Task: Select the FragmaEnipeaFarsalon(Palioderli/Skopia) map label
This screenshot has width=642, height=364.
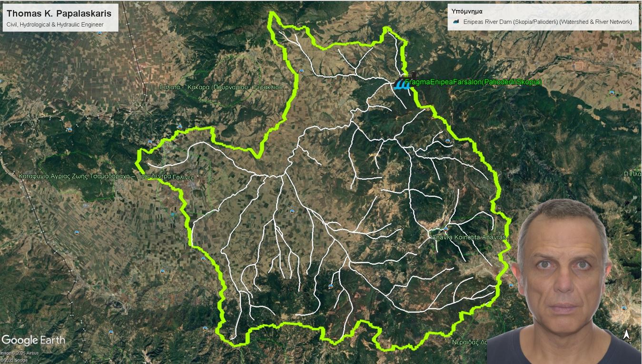Action: point(473,82)
